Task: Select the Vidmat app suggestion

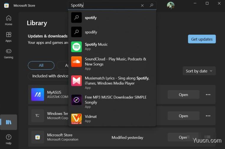Action: click(112, 119)
